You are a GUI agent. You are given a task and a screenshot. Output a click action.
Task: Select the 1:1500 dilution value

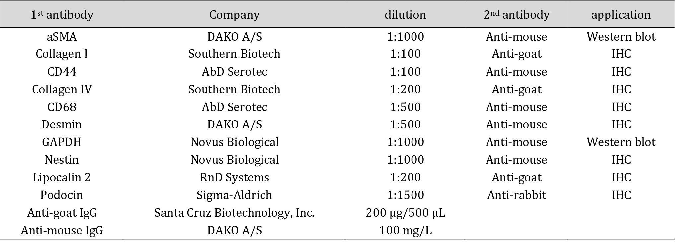(405, 195)
